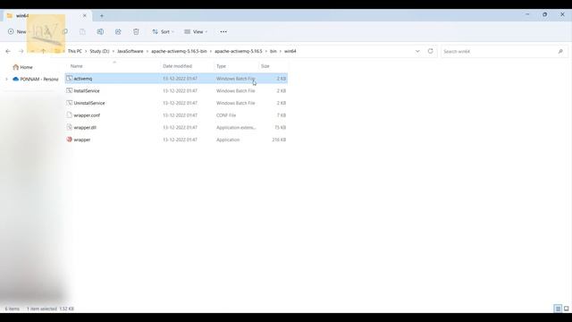572x322 pixels.
Task: Click Study (D:) breadcrumb
Action: pyautogui.click(x=99, y=52)
